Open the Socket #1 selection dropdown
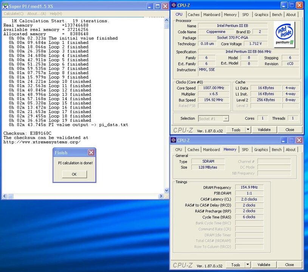308x272 pixels. point(226,118)
